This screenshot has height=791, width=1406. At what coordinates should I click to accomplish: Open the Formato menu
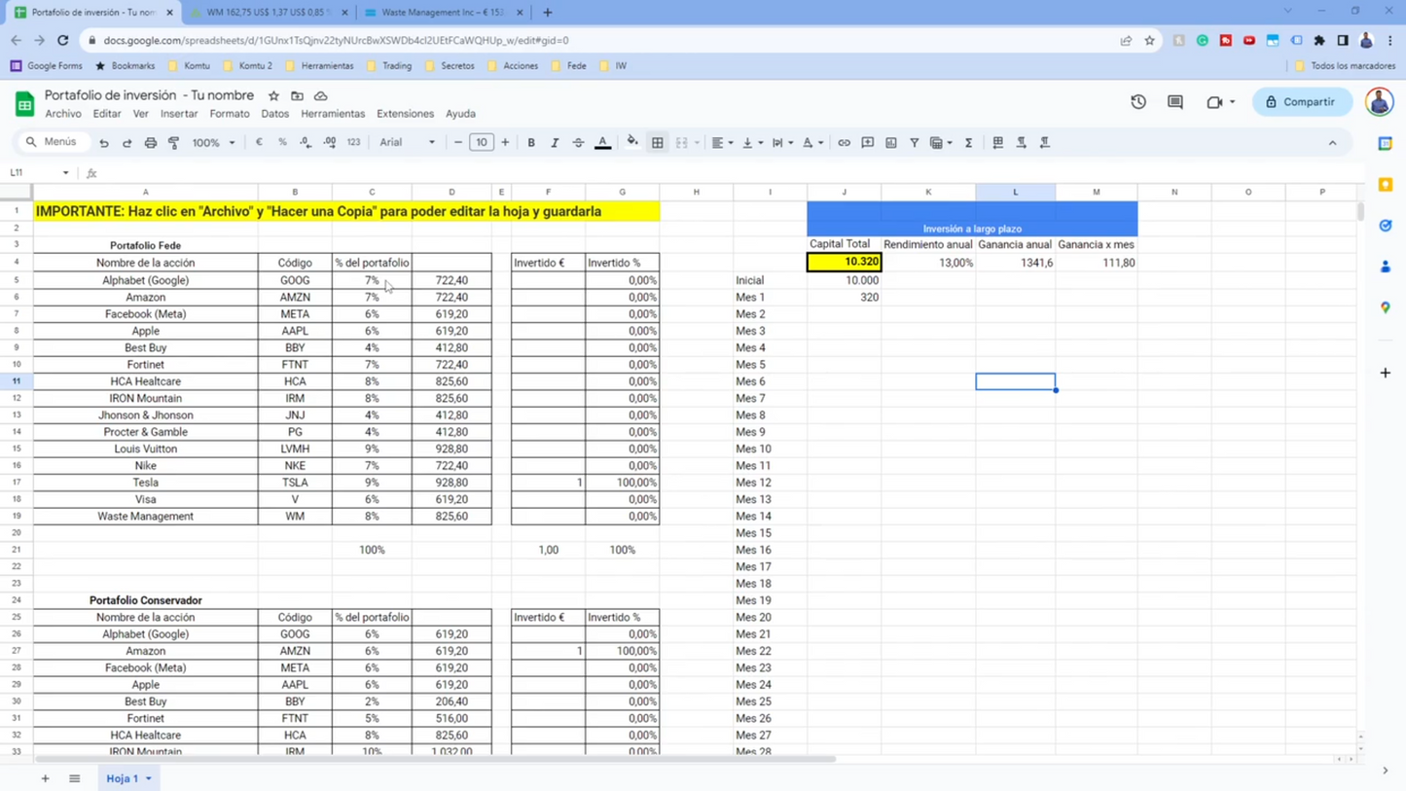230,114
